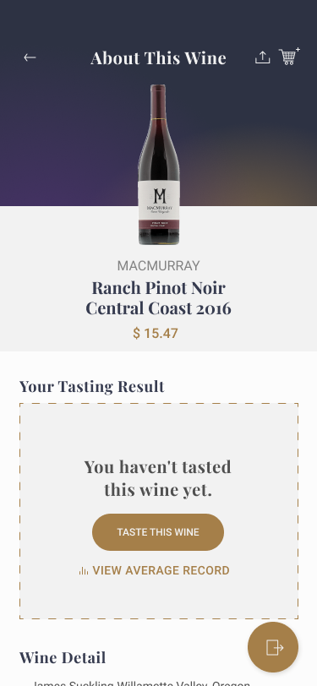317x686 pixels.
Task: Tap the floating gold exit icon button
Action: pos(273,647)
